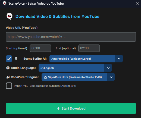Click the lightning bolt icon on Start Download
The image size is (141, 118).
[58, 109]
